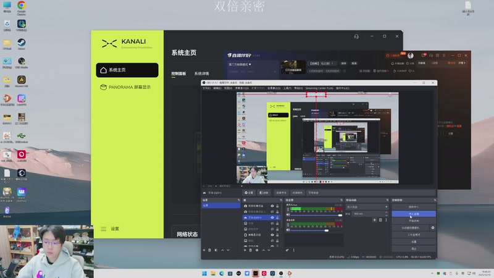Select the highlighted scene in the OBS scenes list
This screenshot has height=278, width=494.
click(x=221, y=206)
